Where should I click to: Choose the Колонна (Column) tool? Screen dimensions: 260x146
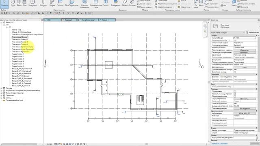[x=43, y=3]
